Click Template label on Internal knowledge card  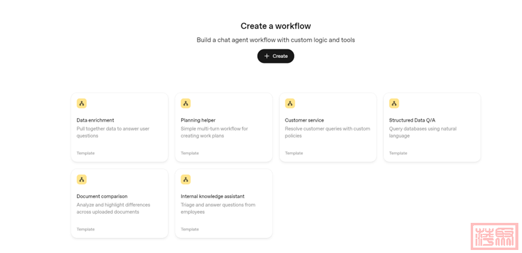[189, 230]
